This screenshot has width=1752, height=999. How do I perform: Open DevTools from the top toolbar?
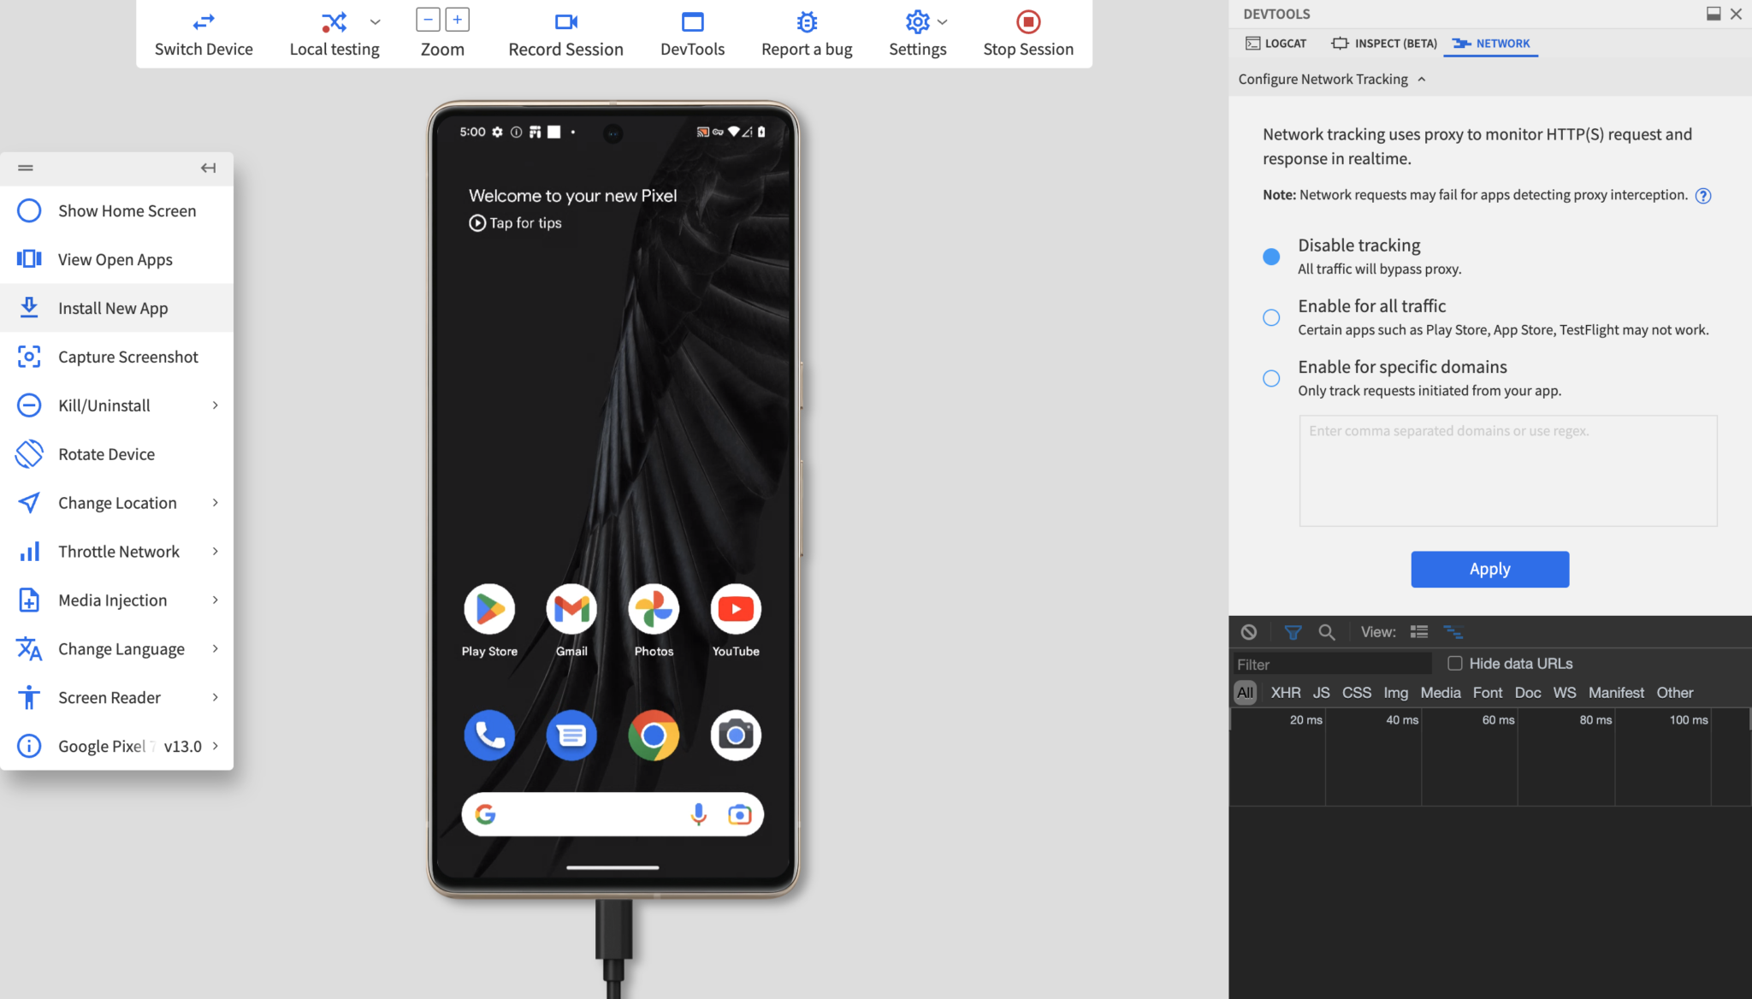pyautogui.click(x=692, y=33)
